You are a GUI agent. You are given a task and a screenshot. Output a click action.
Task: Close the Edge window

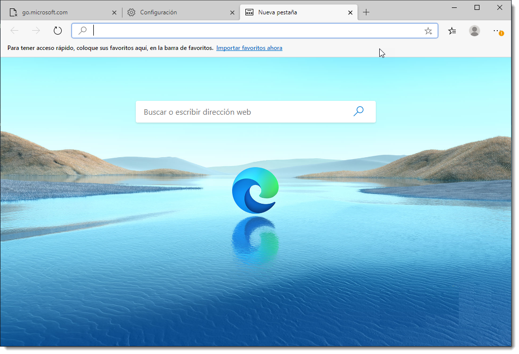click(x=499, y=7)
